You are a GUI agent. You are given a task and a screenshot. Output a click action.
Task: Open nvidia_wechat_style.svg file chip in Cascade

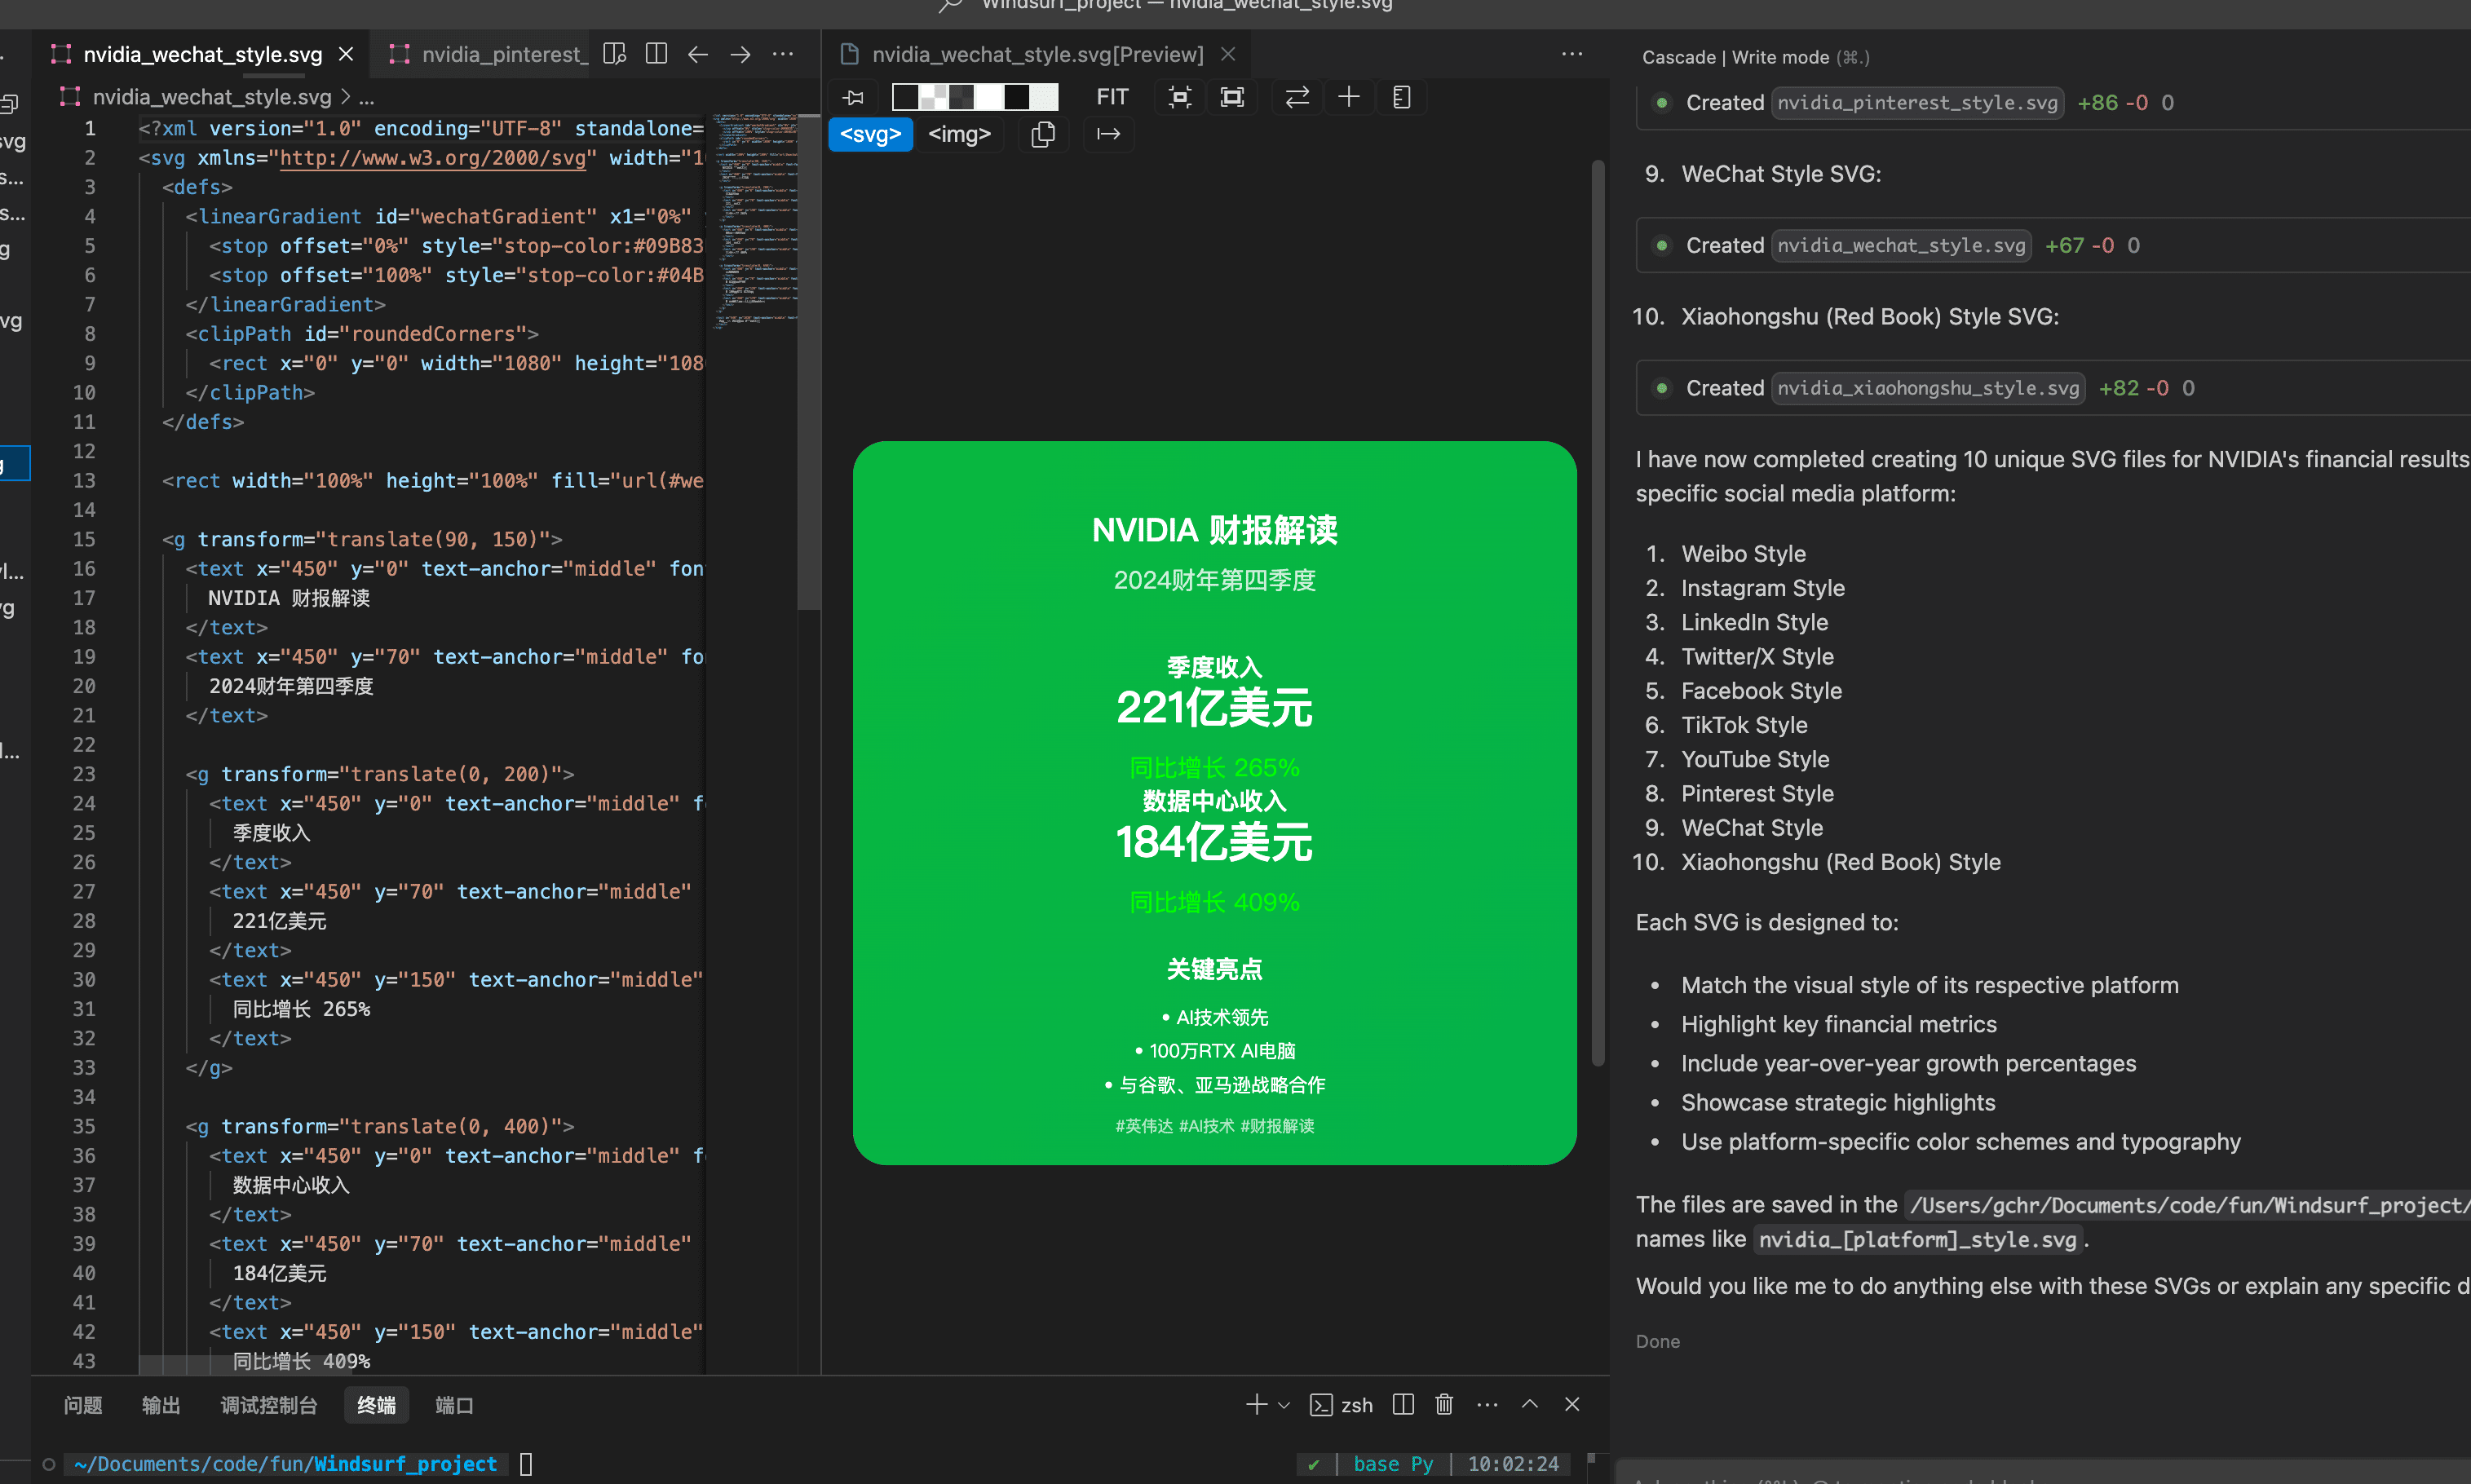tap(1901, 246)
